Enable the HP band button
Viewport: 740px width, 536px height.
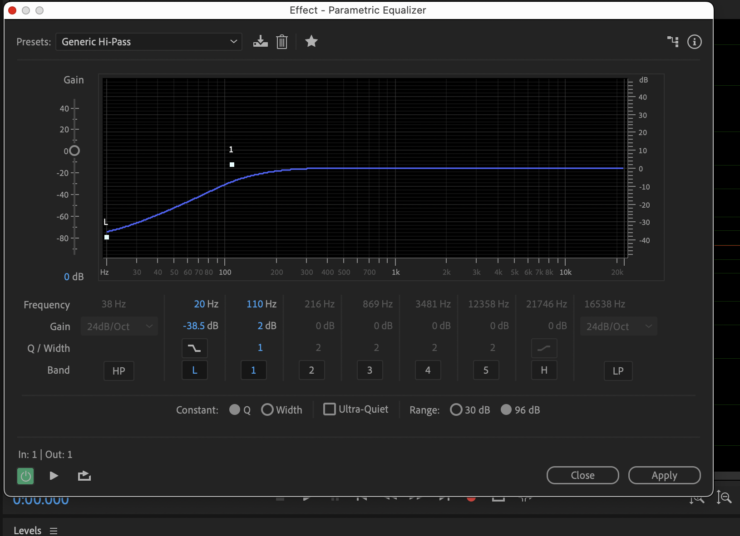[x=118, y=371]
